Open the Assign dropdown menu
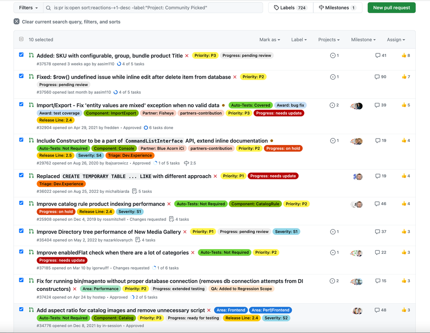This screenshot has height=333, width=430. coord(396,40)
